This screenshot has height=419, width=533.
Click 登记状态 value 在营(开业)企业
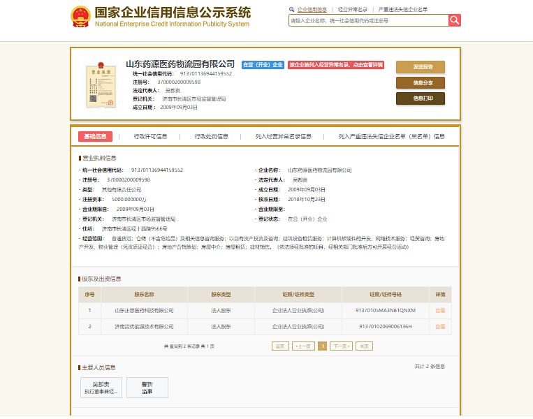307,219
